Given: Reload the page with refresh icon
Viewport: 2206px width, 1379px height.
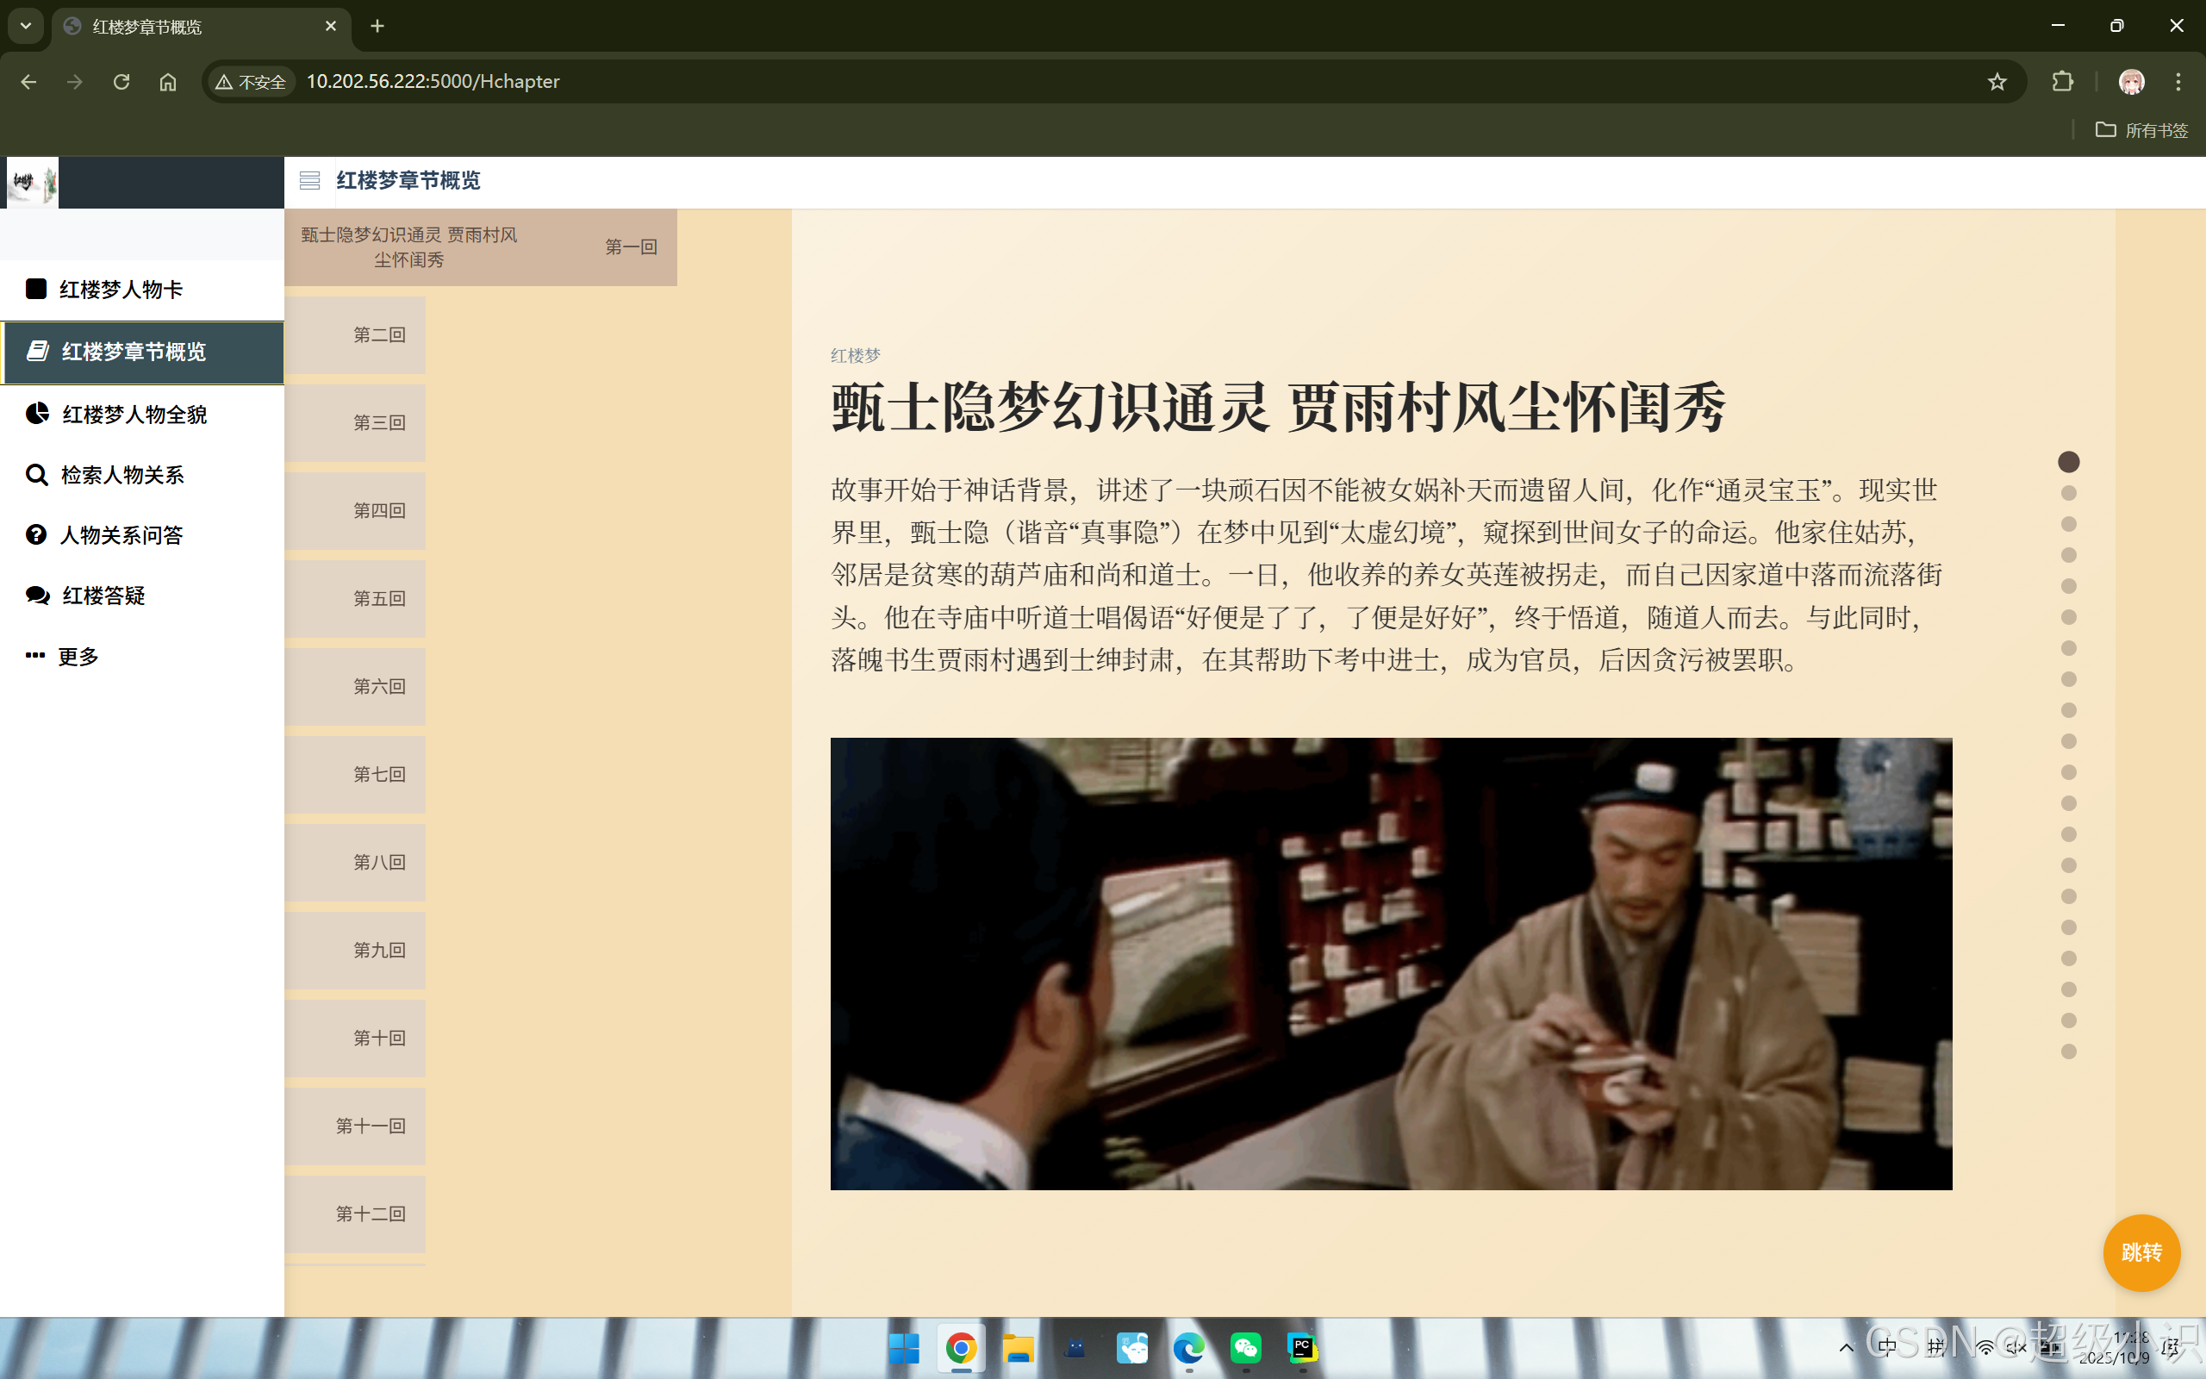Looking at the screenshot, I should (122, 82).
